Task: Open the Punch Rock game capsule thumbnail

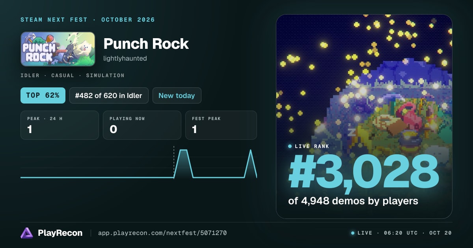Action: tap(58, 49)
